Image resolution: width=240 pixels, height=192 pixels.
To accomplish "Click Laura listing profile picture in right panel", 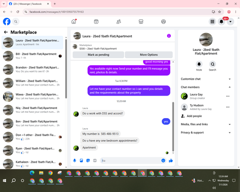I will pos(206,39).
